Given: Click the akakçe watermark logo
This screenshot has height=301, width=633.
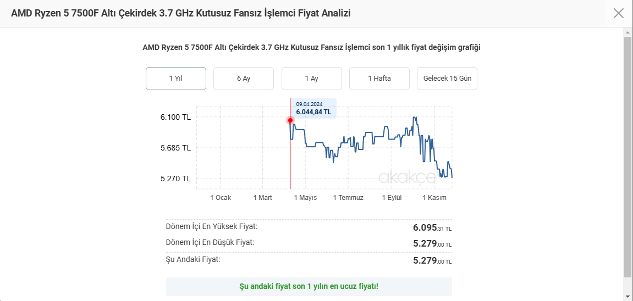Looking at the screenshot, I should [407, 177].
